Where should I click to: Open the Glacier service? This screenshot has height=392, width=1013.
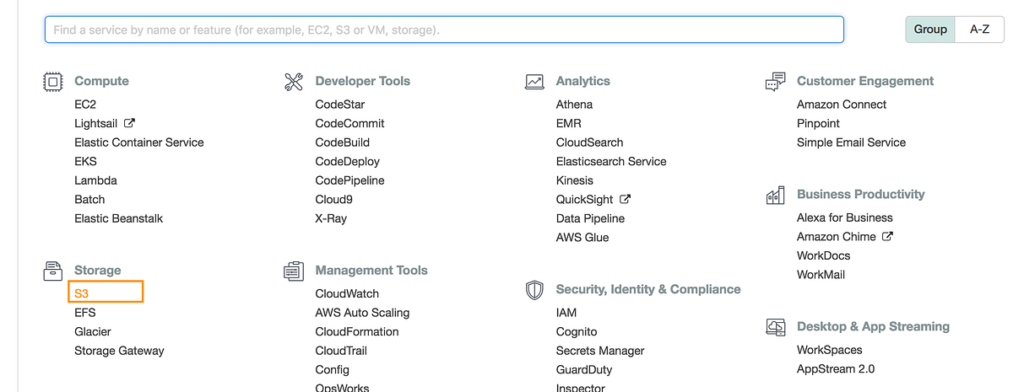click(x=93, y=331)
